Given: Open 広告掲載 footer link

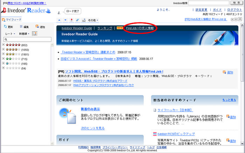Looking at the screenshot, I should tap(162, 147).
